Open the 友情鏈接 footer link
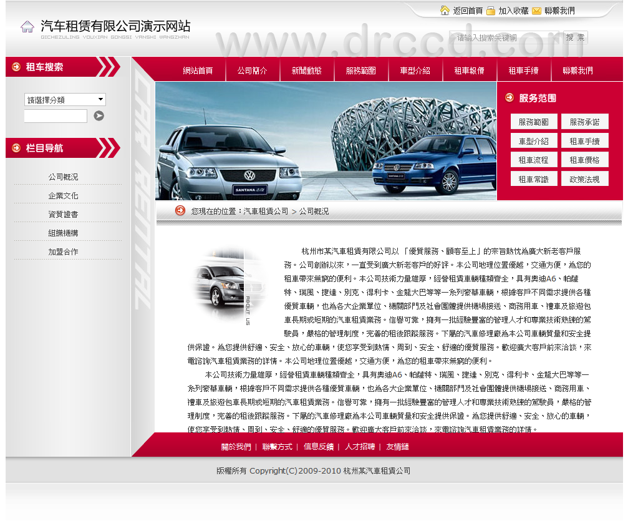 point(397,447)
